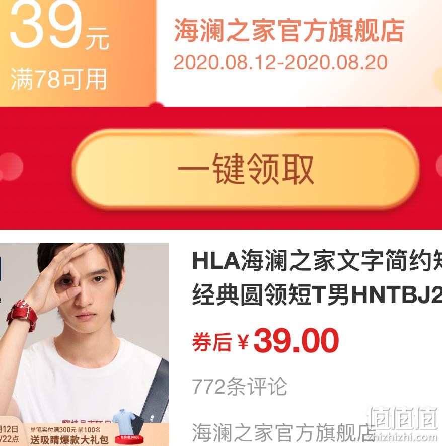Tap the 券后 coupon price label
This screenshot has width=442, height=446.
(x=212, y=342)
